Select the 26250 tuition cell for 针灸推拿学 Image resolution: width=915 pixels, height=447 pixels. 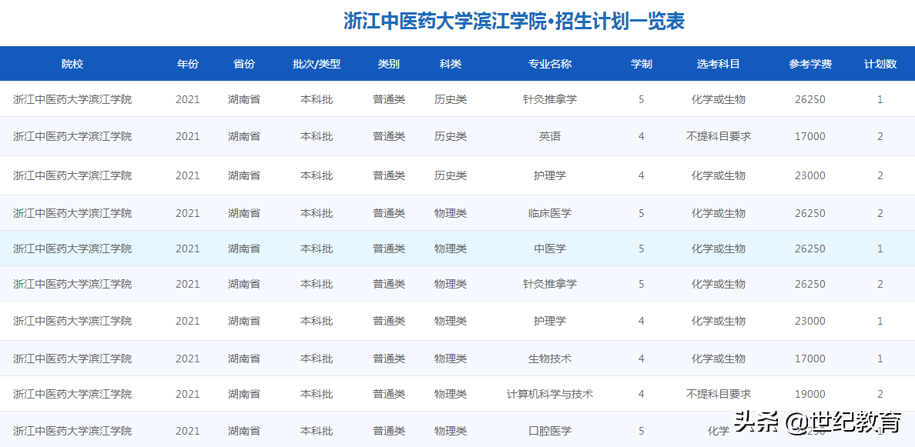pyautogui.click(x=810, y=99)
